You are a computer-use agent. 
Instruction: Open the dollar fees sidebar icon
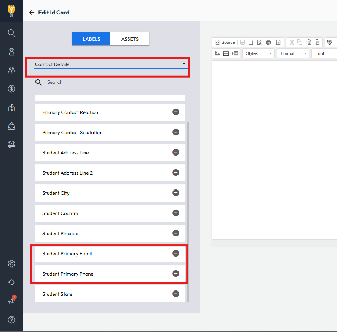(x=11, y=89)
